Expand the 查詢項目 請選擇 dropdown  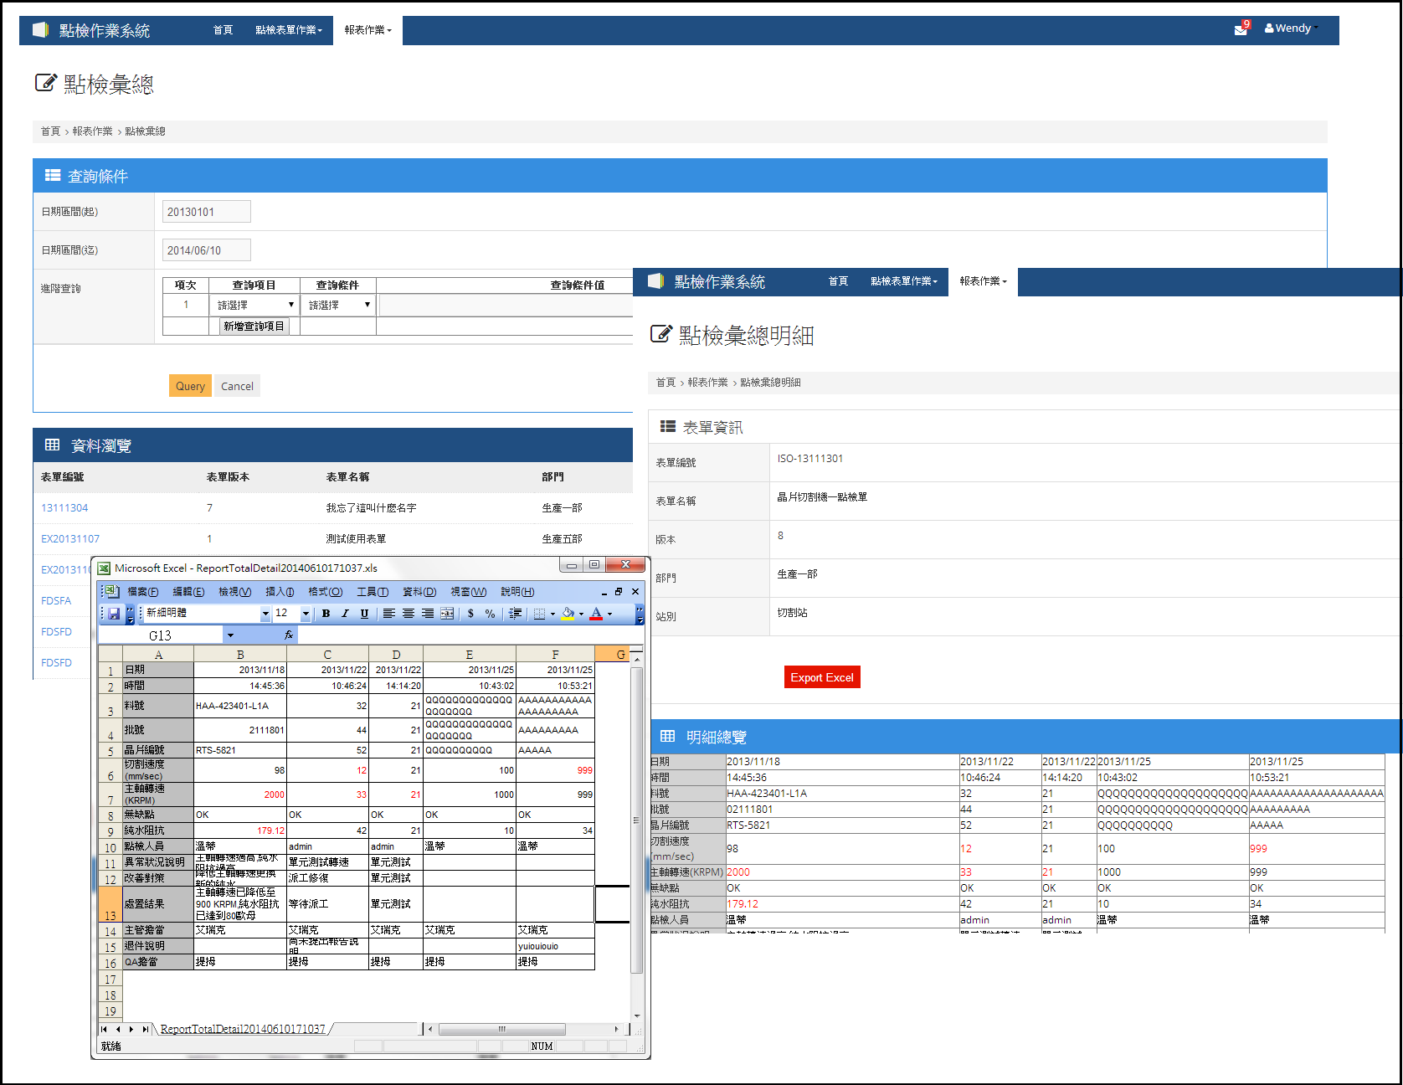click(x=255, y=306)
